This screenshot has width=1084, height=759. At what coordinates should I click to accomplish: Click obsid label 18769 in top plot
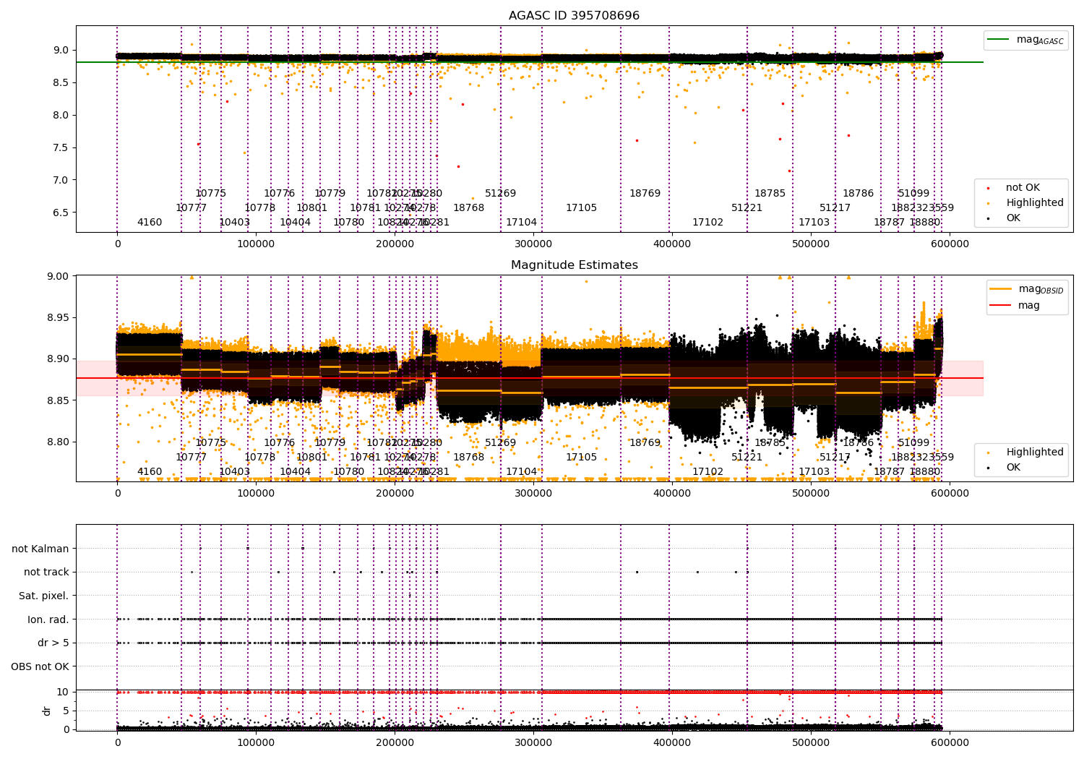pyautogui.click(x=645, y=194)
